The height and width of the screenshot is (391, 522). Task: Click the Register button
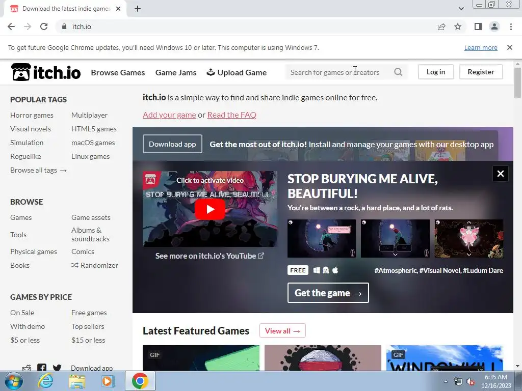pyautogui.click(x=481, y=72)
